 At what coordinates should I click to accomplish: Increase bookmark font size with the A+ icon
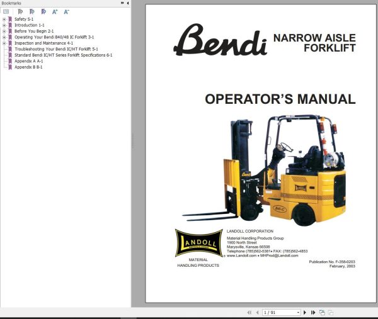point(55,11)
